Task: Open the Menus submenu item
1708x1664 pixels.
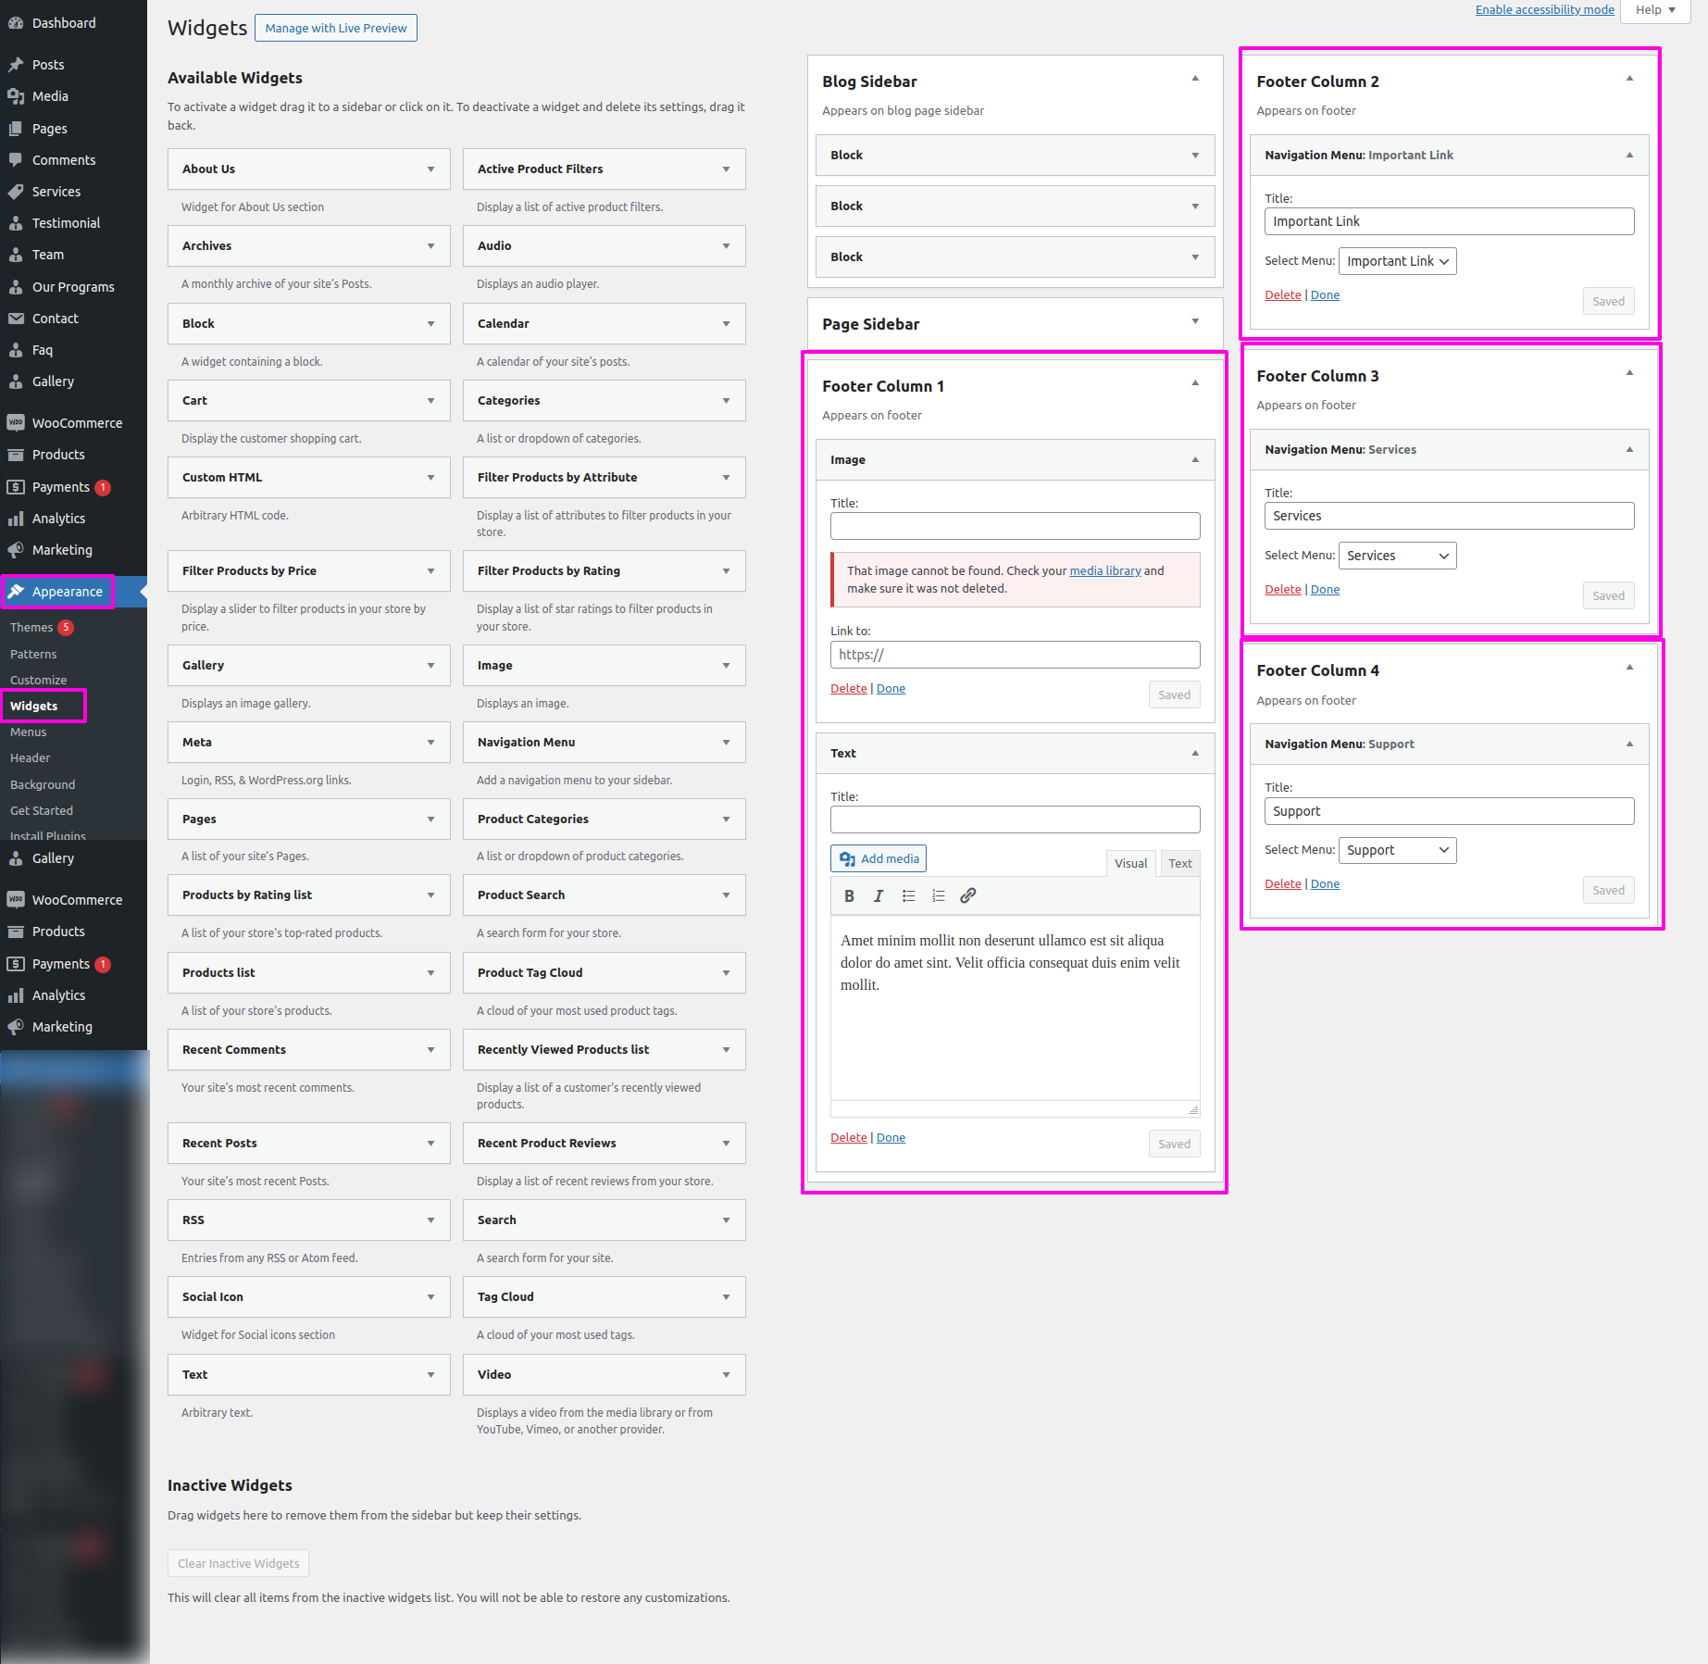Action: (x=29, y=732)
